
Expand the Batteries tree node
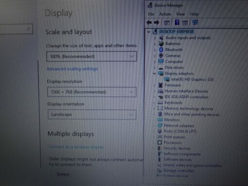pos(155,44)
